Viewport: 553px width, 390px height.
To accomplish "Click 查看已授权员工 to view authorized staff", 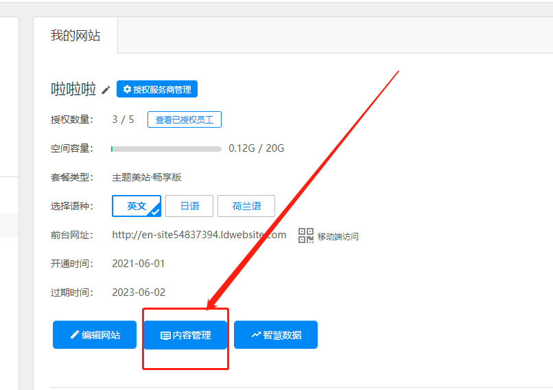I will click(185, 119).
